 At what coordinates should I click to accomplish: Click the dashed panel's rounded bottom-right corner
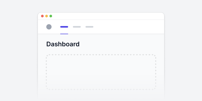(x=155, y=89)
